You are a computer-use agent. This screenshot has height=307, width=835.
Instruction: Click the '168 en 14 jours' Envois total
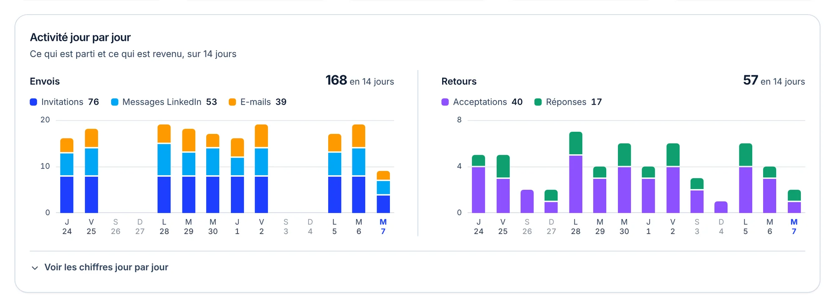point(359,80)
